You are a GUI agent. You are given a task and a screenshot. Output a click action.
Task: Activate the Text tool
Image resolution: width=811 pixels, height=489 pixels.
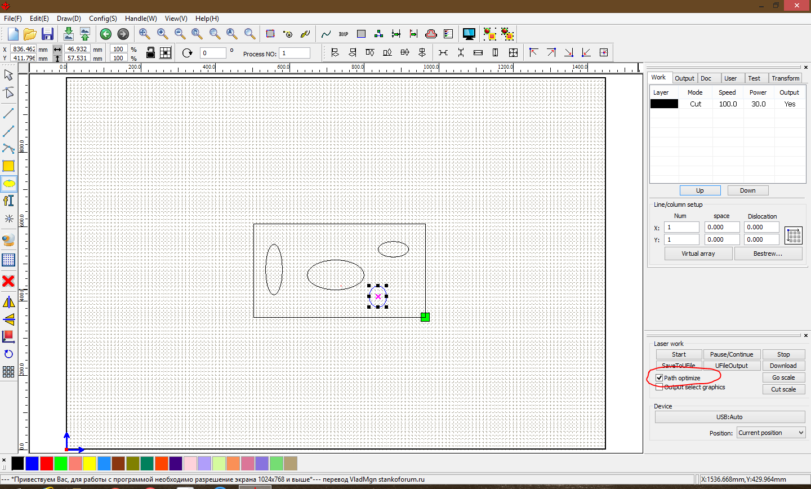[8, 201]
